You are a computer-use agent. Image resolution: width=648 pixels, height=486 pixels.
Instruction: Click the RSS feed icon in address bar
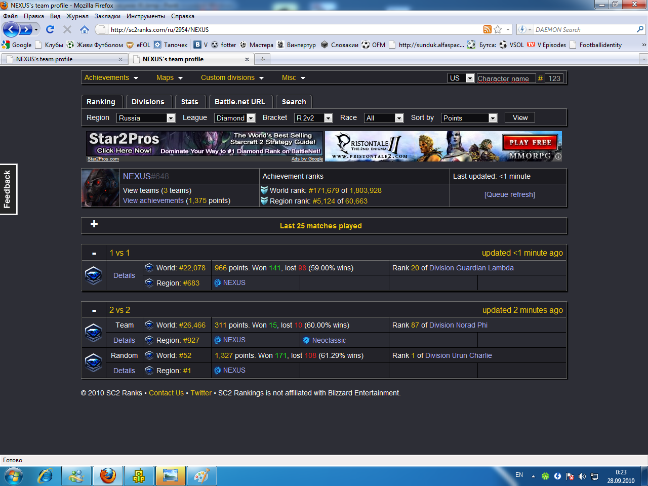coord(487,29)
